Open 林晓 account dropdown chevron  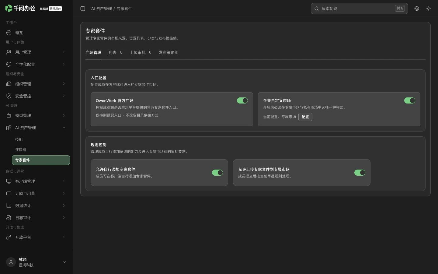tap(64, 262)
